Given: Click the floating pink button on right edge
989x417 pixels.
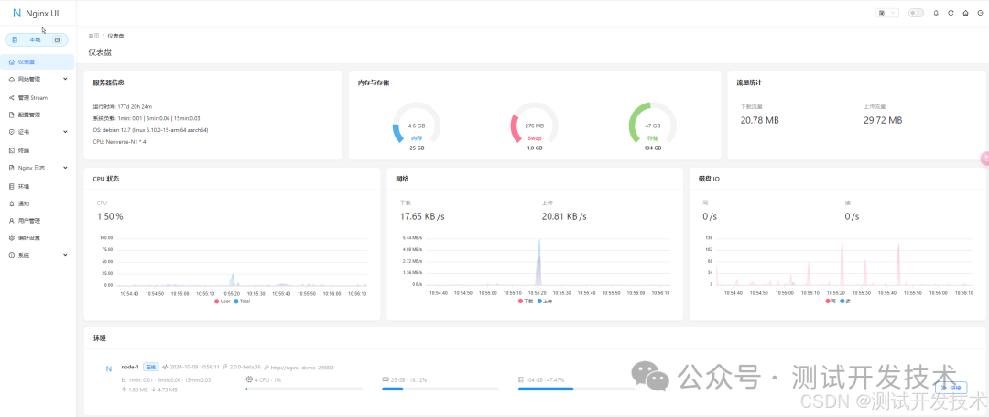Looking at the screenshot, I should [984, 158].
